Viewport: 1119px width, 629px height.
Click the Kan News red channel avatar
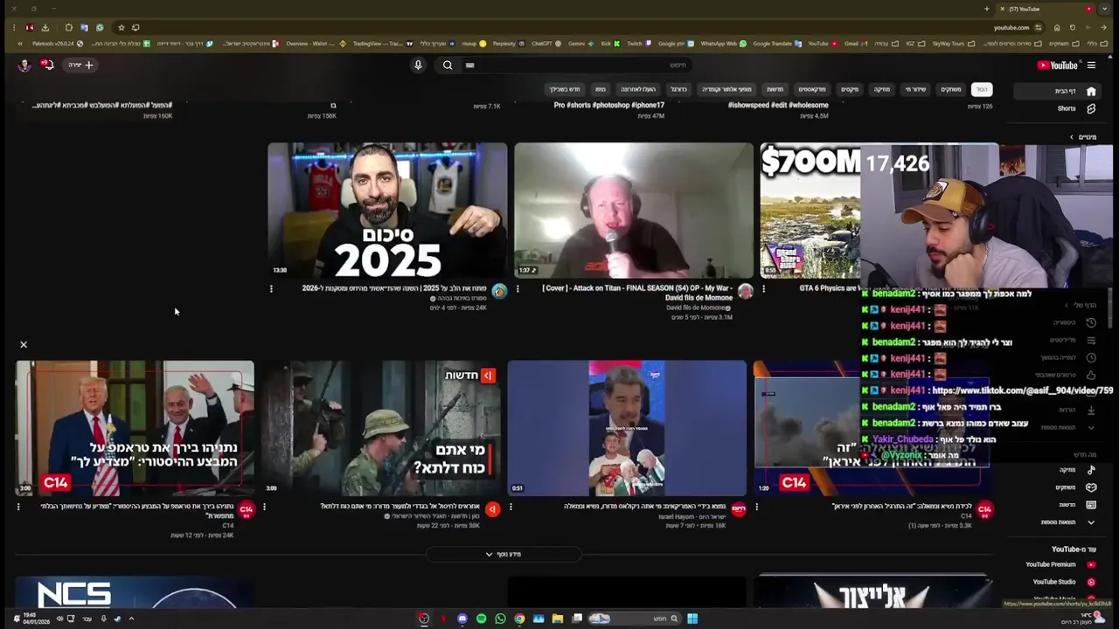click(x=493, y=509)
